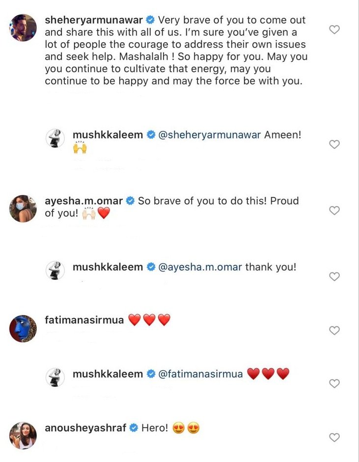The height and width of the screenshot is (462, 359).
Task: Like mushkkaleem's reply to fatimanasirmua
Action: tap(334, 383)
